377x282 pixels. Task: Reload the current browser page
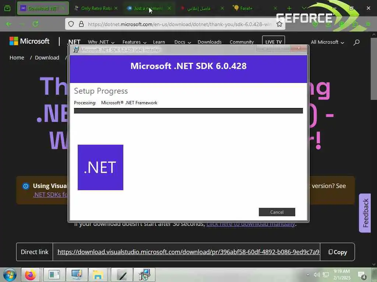(x=35, y=24)
